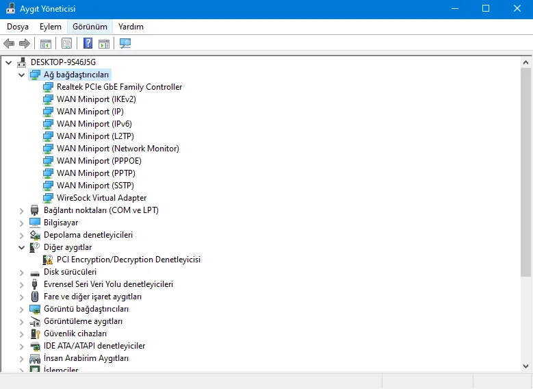The height and width of the screenshot is (389, 533).
Task: Expand Güvenlik cihazları branch
Action: (21, 334)
